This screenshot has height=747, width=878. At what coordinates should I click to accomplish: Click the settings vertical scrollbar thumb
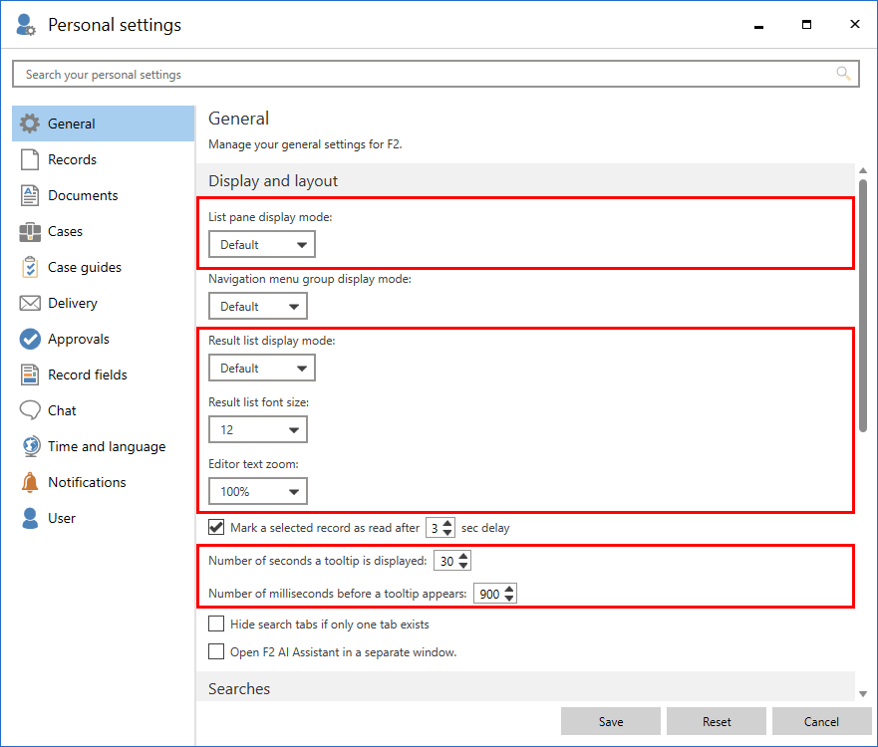click(863, 306)
